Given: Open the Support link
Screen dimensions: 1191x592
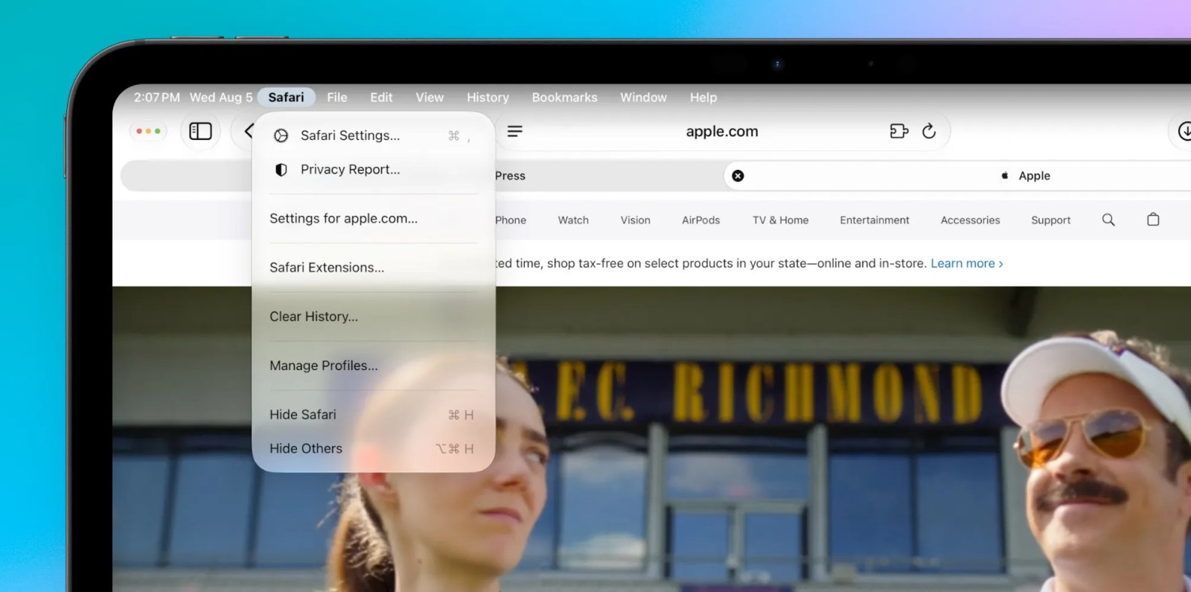Looking at the screenshot, I should coord(1050,220).
